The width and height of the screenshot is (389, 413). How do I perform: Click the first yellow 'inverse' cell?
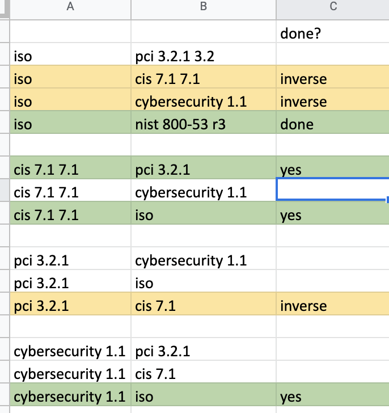click(333, 77)
